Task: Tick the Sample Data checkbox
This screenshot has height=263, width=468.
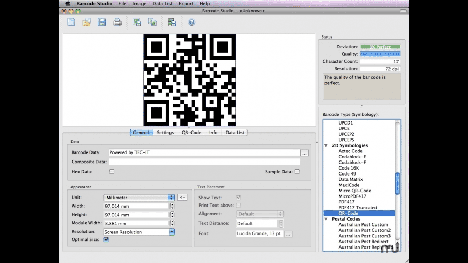Action: point(297,172)
